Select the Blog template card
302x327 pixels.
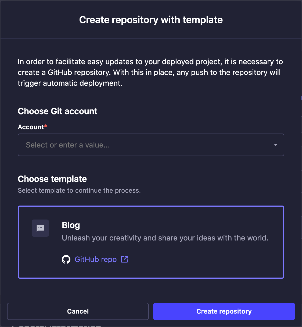tap(151, 242)
